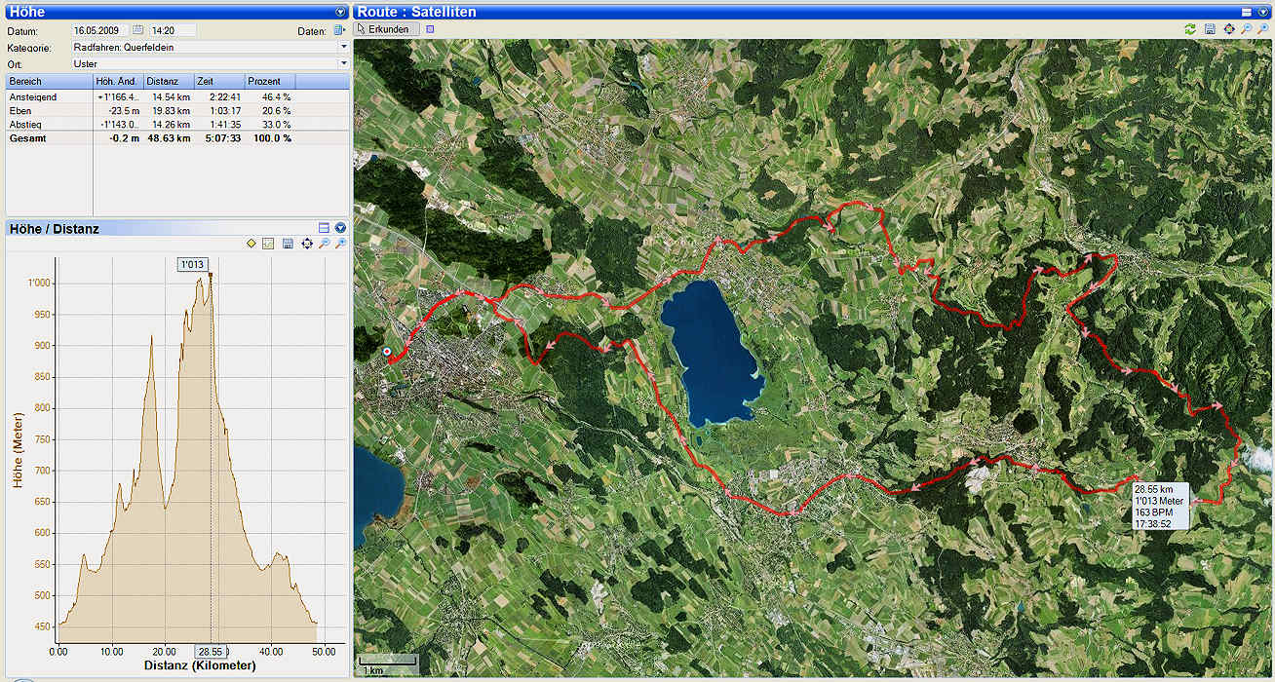Click the Distanz column header
The width and height of the screenshot is (1275, 682).
(168, 81)
